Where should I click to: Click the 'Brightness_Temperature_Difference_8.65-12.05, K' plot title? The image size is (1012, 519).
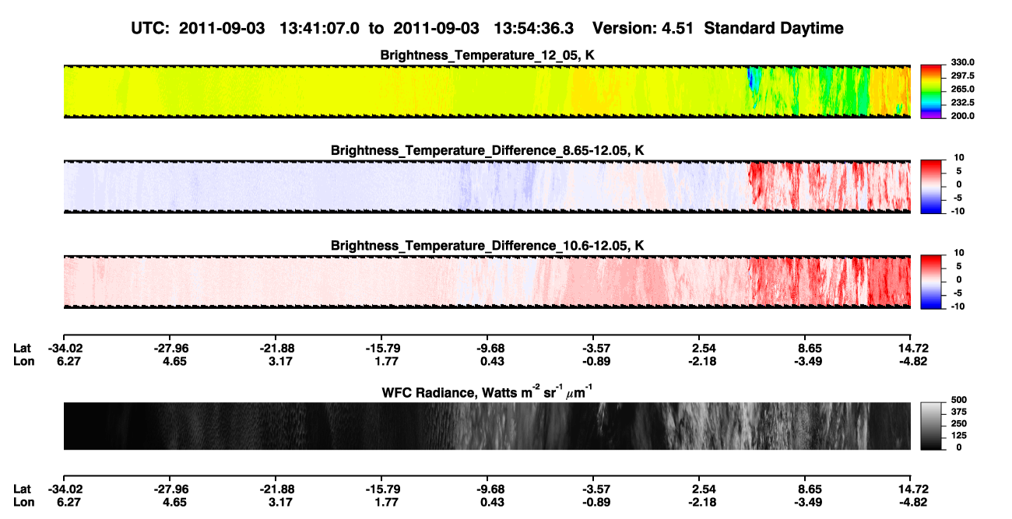click(487, 149)
